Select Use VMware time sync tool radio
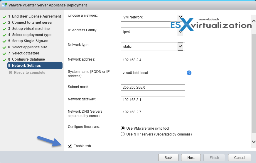The width and height of the screenshot is (256, 163). tap(123, 128)
